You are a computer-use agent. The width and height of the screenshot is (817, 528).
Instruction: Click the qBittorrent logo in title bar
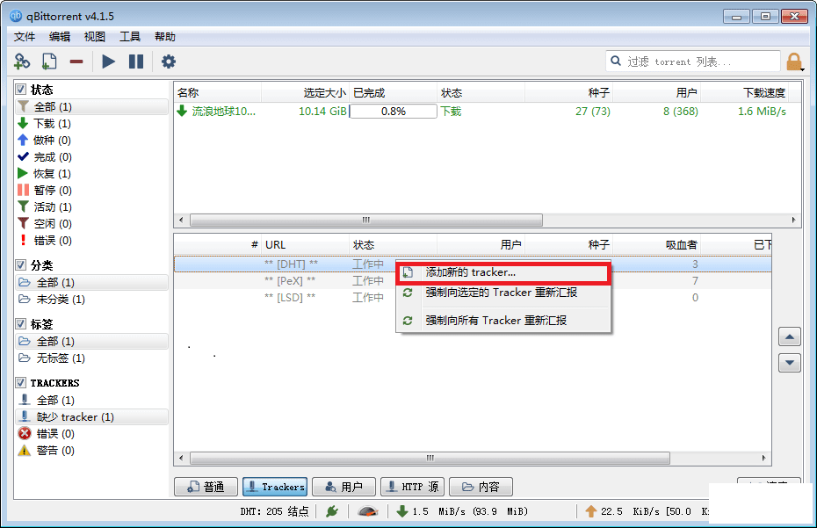point(16,16)
